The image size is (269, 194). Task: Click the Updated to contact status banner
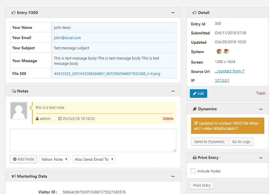click(228, 126)
